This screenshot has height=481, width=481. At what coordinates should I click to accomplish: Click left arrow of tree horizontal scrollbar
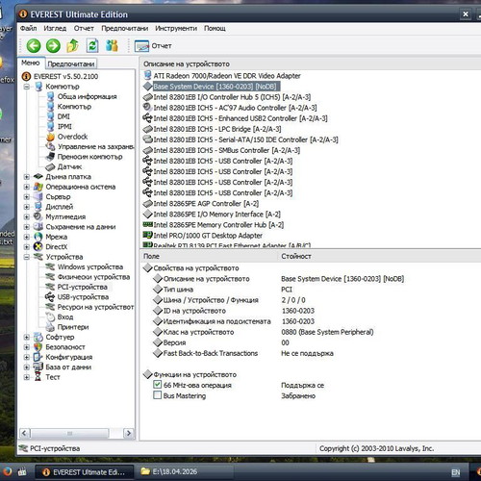tap(24, 433)
